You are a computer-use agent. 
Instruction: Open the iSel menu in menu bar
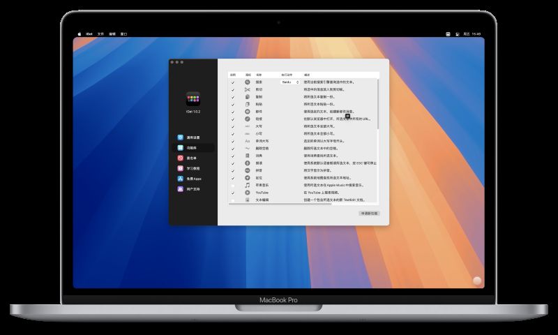point(89,33)
